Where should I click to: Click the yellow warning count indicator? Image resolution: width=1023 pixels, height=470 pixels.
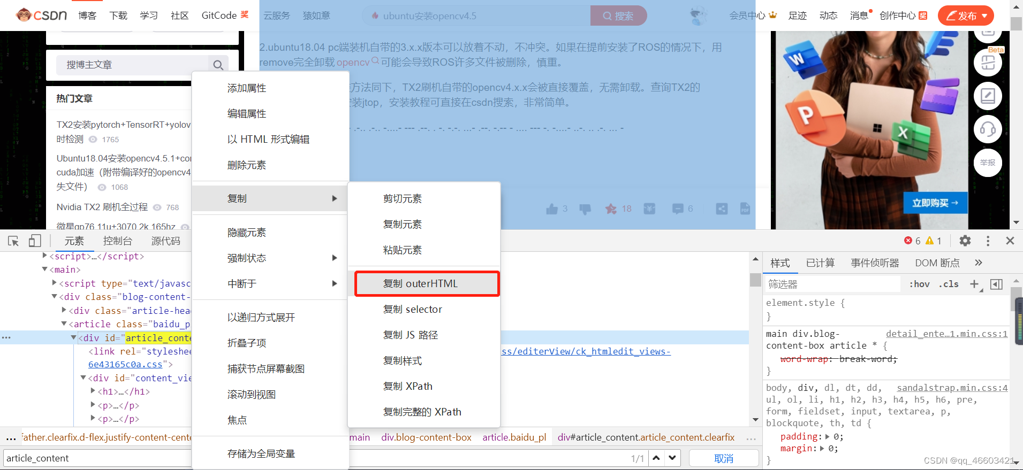934,241
